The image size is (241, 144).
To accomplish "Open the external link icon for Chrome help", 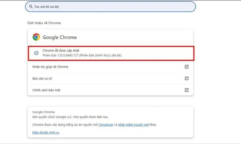I will coord(186,67).
